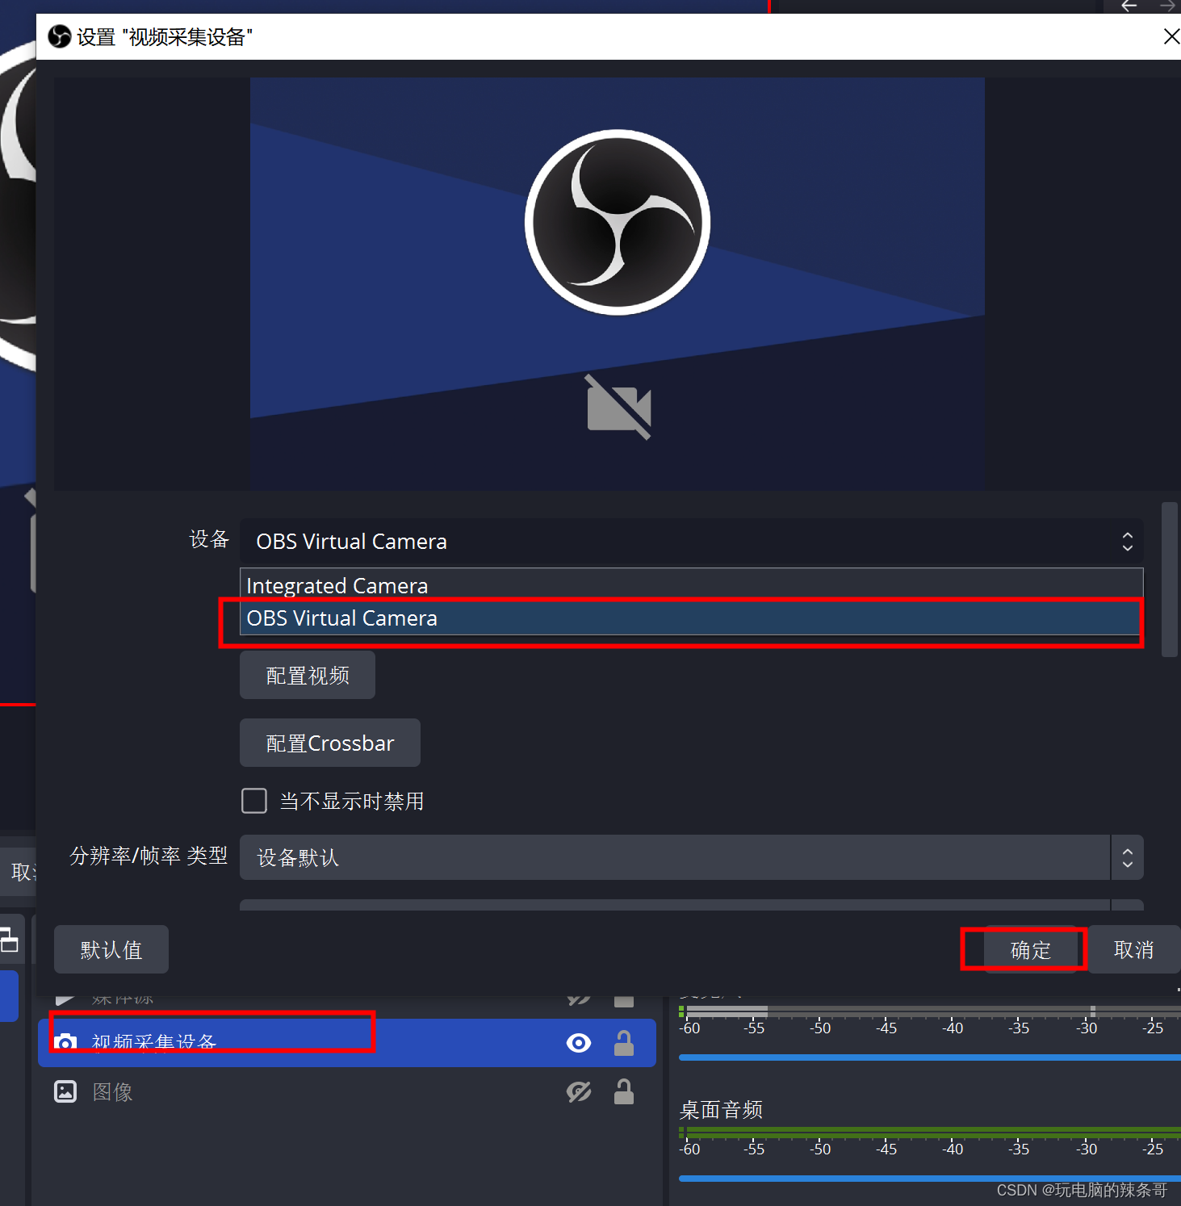Toggle visibility eye of 视频采集设备 source
1181x1206 pixels.
(x=579, y=1043)
